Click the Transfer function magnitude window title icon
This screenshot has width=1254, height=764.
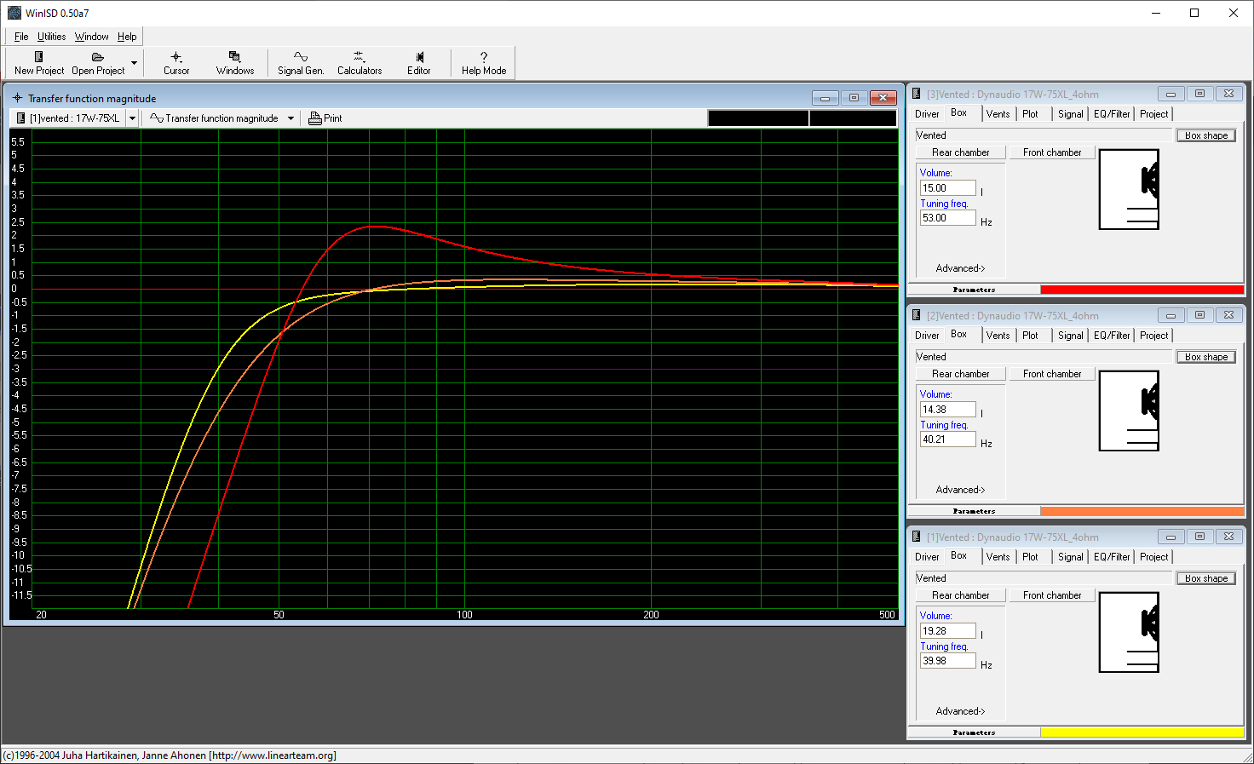click(x=17, y=98)
